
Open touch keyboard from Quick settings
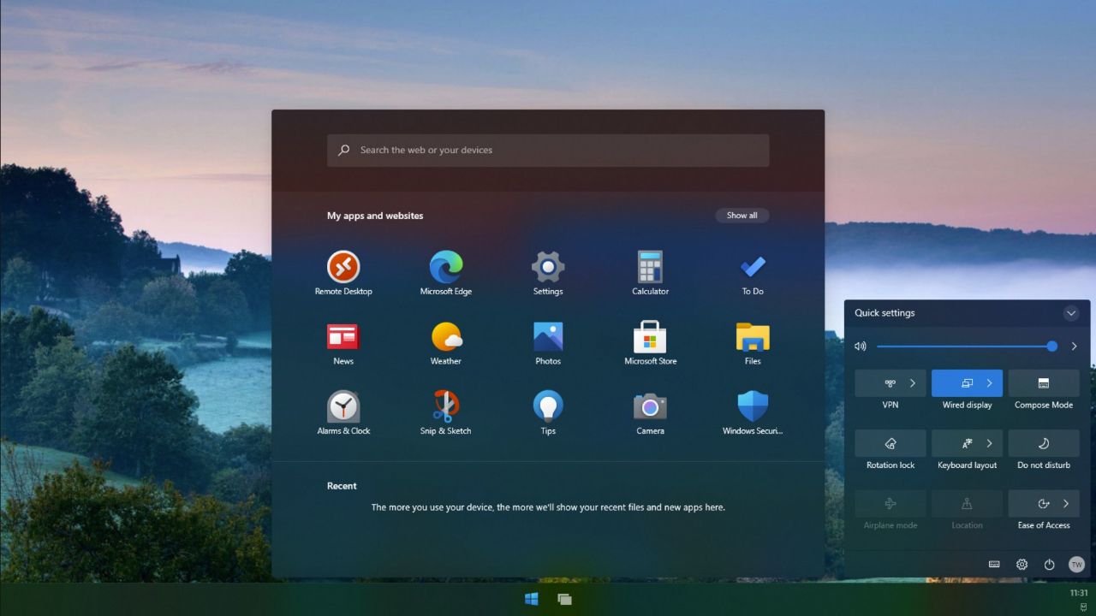(x=994, y=565)
